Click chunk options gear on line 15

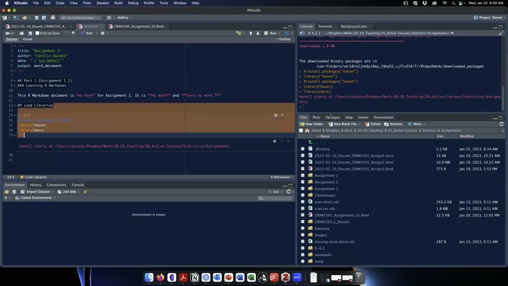pyautogui.click(x=276, y=115)
